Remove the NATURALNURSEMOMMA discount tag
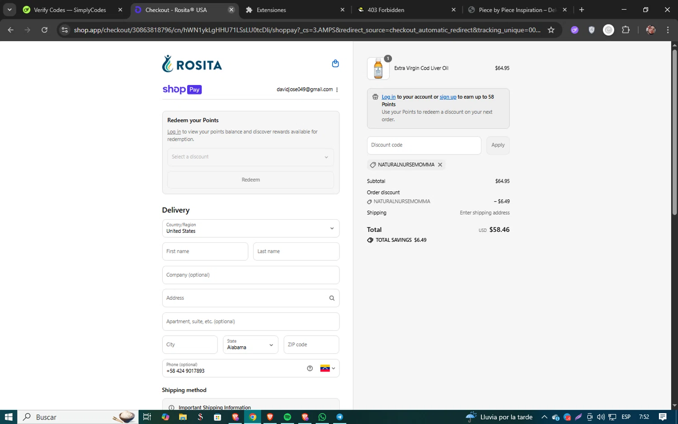 (x=440, y=165)
